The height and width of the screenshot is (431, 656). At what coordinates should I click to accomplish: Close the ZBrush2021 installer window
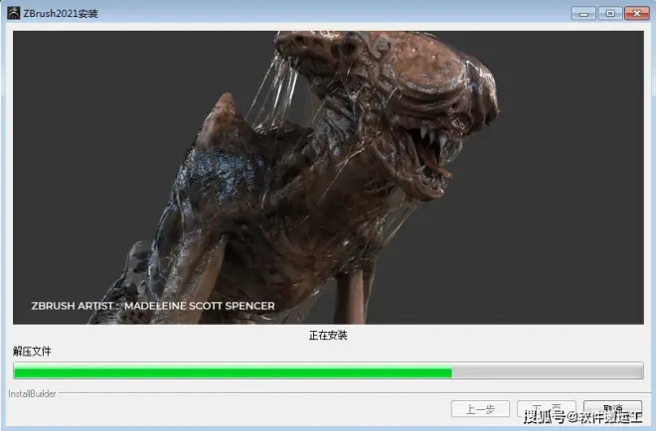coord(637,13)
